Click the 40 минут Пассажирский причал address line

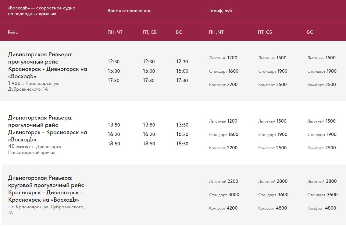coord(35,149)
